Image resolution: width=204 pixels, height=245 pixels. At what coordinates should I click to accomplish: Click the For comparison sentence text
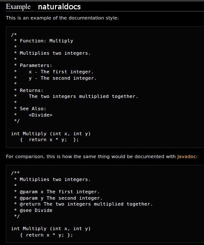click(x=102, y=156)
